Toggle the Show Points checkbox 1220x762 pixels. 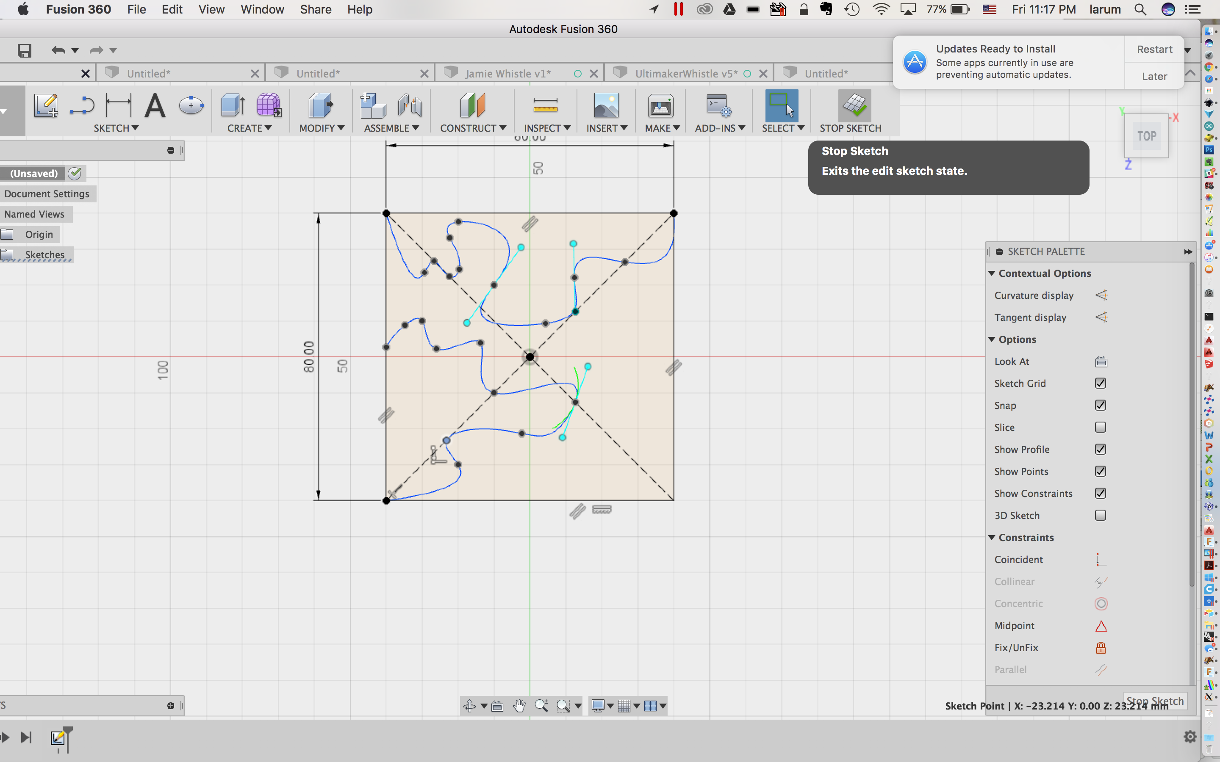(x=1101, y=471)
